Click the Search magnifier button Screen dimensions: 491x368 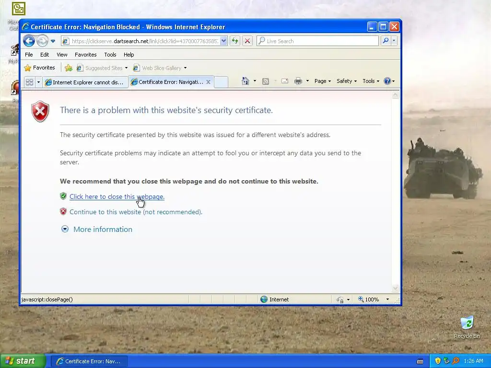tap(386, 41)
